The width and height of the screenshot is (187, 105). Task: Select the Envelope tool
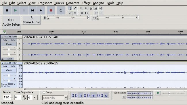(75, 8)
